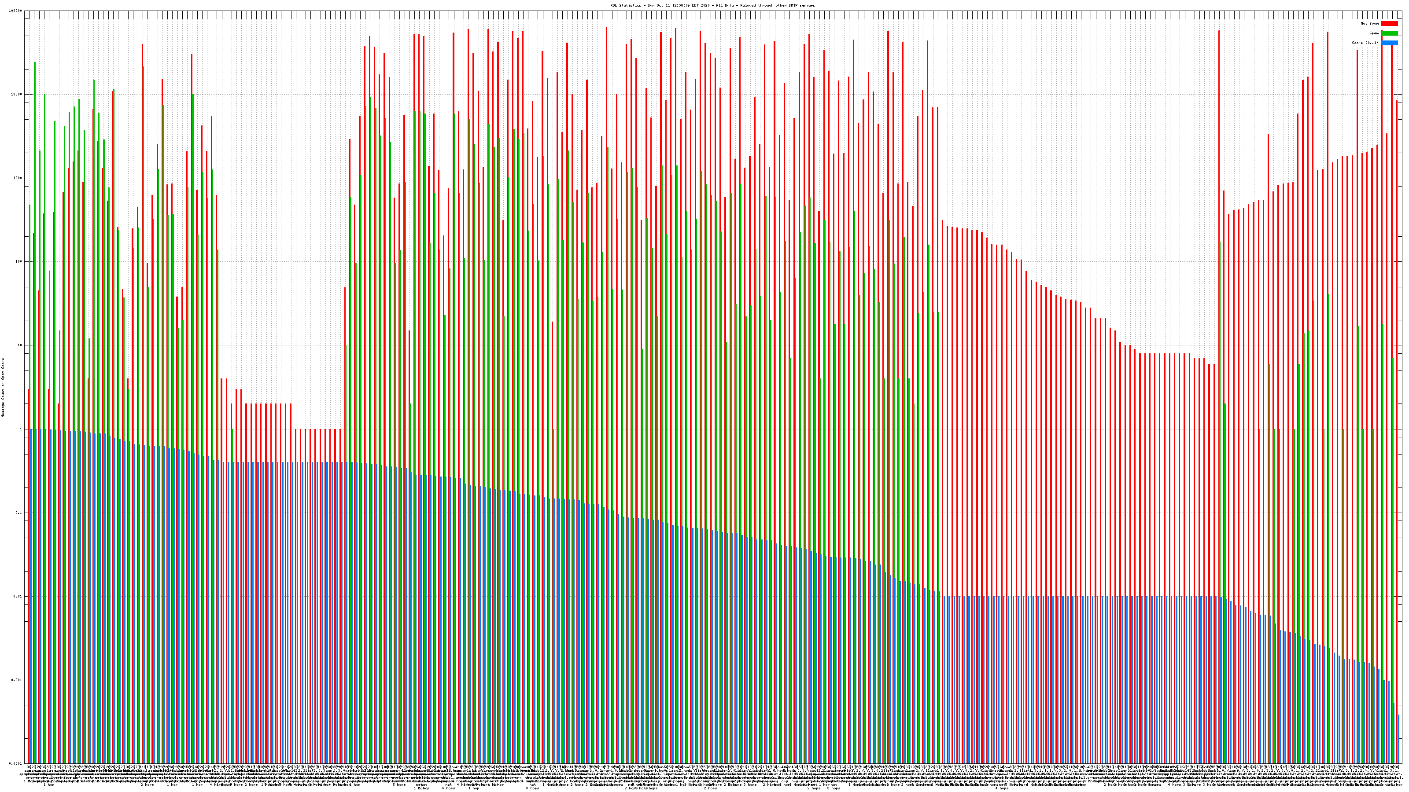1409x792 pixels.
Task: Click the 1000 y-axis tick label
Action: coord(18,178)
